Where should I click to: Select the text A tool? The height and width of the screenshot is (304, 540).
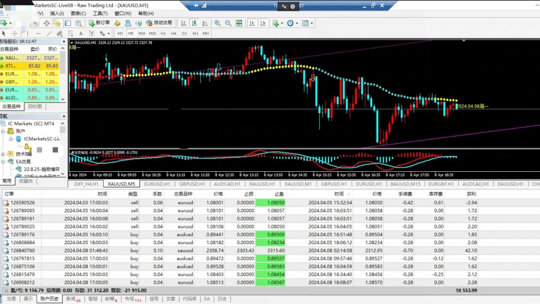[81, 33]
